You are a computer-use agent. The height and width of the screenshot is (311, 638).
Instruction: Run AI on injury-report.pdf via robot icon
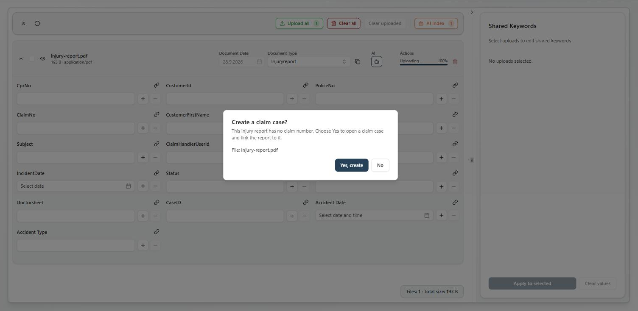[377, 61]
